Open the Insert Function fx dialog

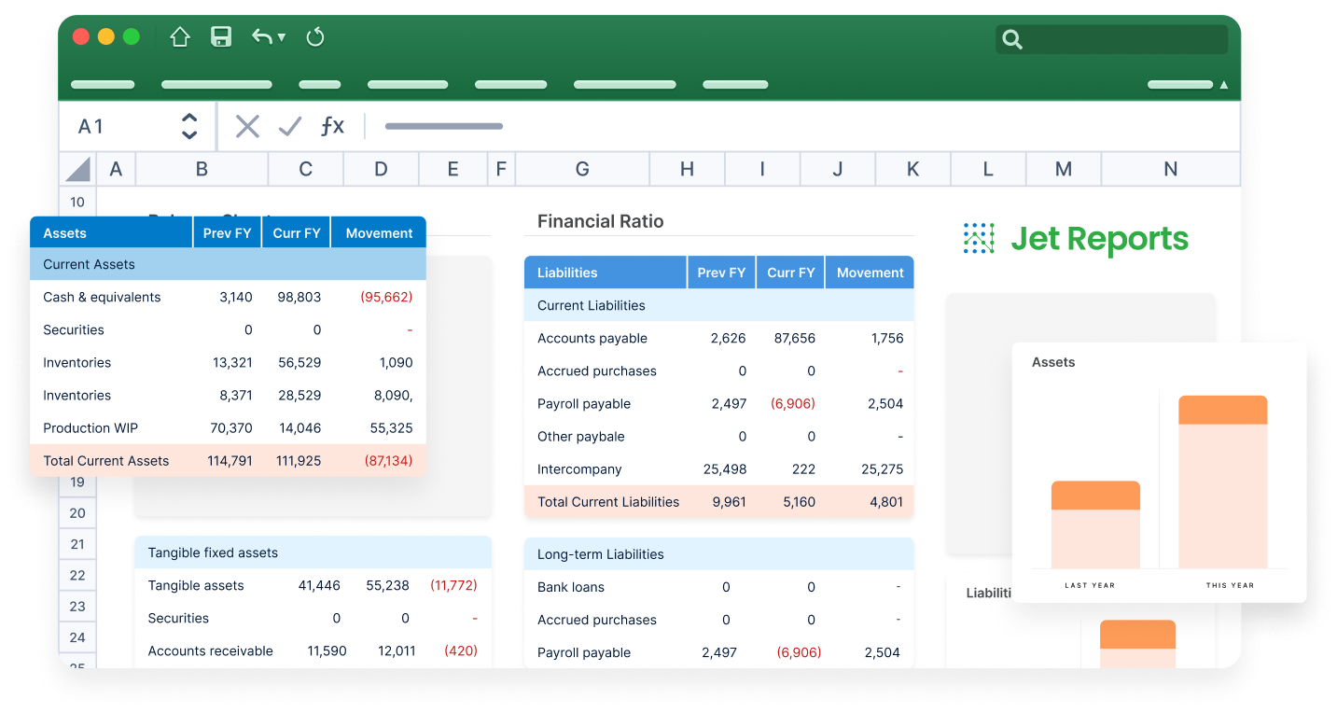pos(332,126)
